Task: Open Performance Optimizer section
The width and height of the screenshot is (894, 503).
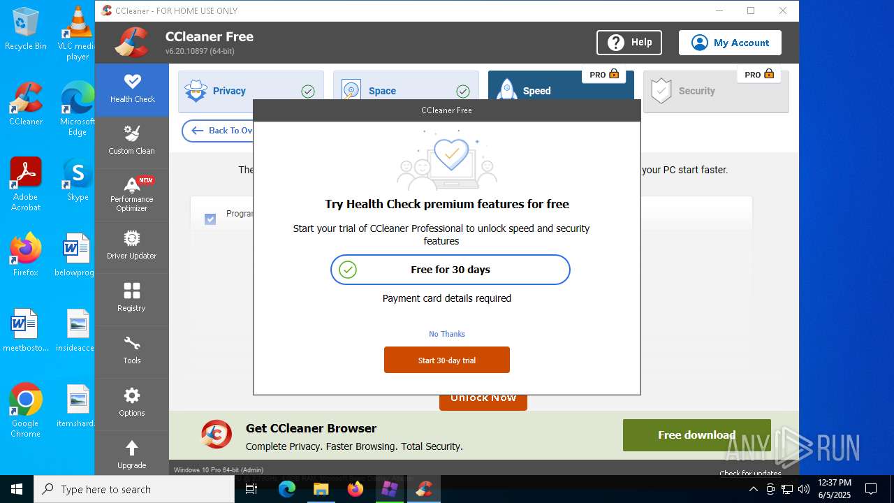Action: point(132,194)
